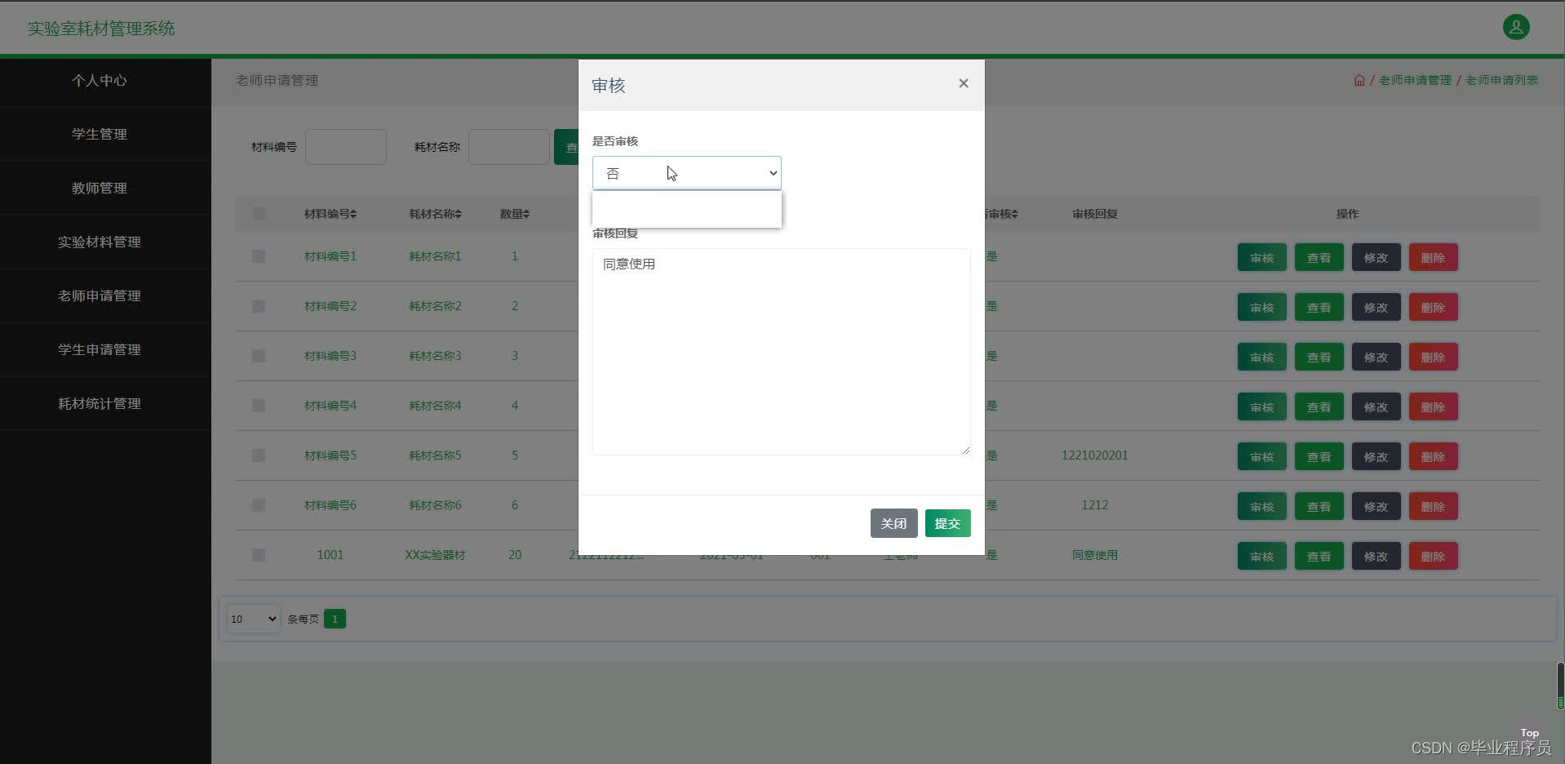Viewport: 1565px width, 764px height.
Task: Click the 关闭 button in dialog
Action: pyautogui.click(x=893, y=523)
